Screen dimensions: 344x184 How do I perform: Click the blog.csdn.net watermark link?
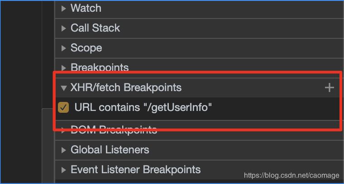[x=291, y=175]
